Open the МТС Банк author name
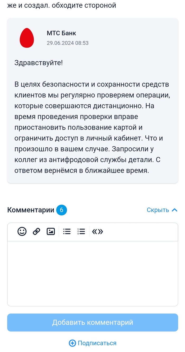The width and height of the screenshot is (185, 352). [x=61, y=33]
